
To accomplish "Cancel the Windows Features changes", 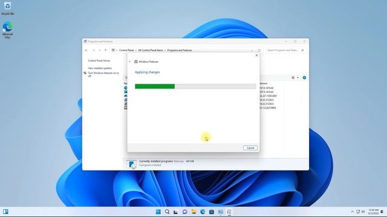I will [250, 148].
